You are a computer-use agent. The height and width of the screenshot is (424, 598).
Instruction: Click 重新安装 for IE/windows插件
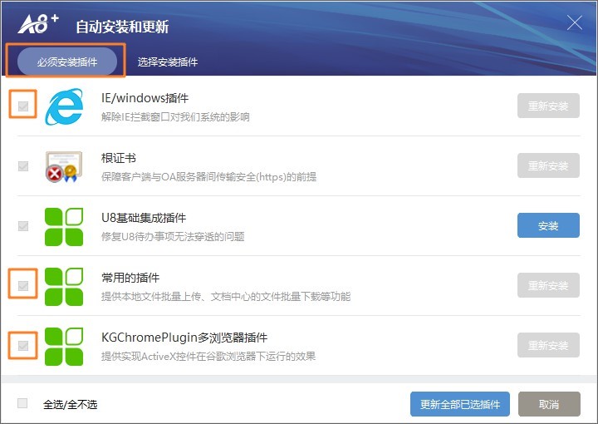[x=548, y=106]
